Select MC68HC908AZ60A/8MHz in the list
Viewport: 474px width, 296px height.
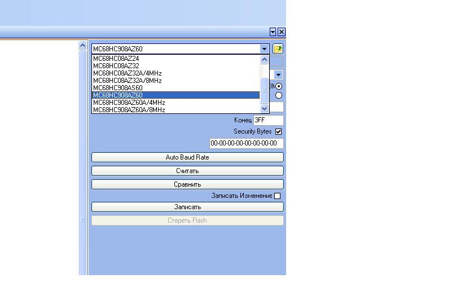click(x=175, y=109)
